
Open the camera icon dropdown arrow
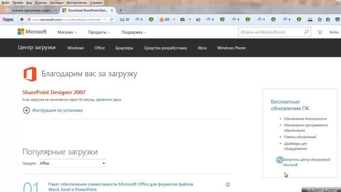190,20
